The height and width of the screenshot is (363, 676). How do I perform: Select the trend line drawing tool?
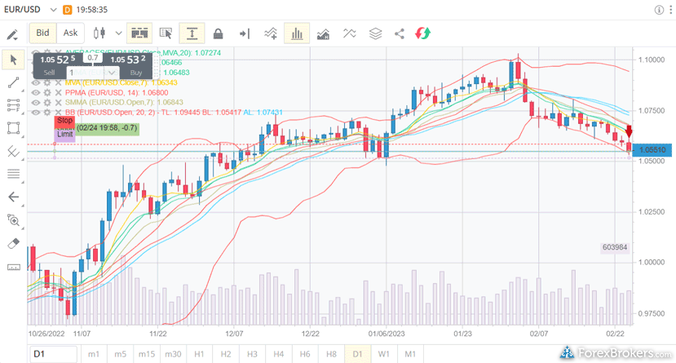[13, 82]
